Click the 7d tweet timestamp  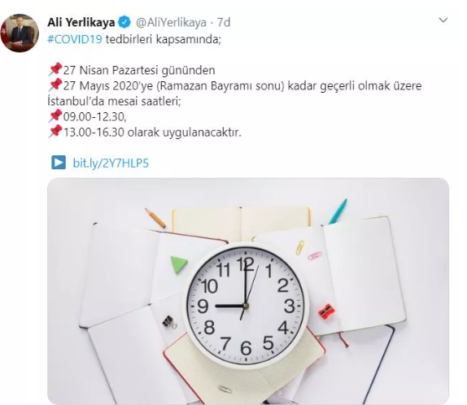224,23
